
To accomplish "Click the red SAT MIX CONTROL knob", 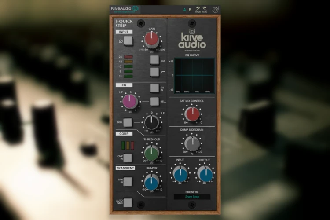I will [x=192, y=114].
